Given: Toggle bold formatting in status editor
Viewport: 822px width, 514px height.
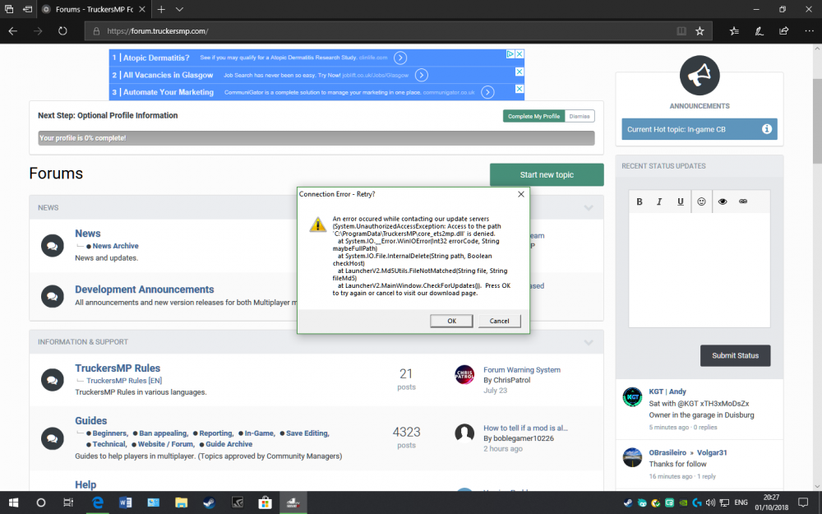Looking at the screenshot, I should 640,201.
